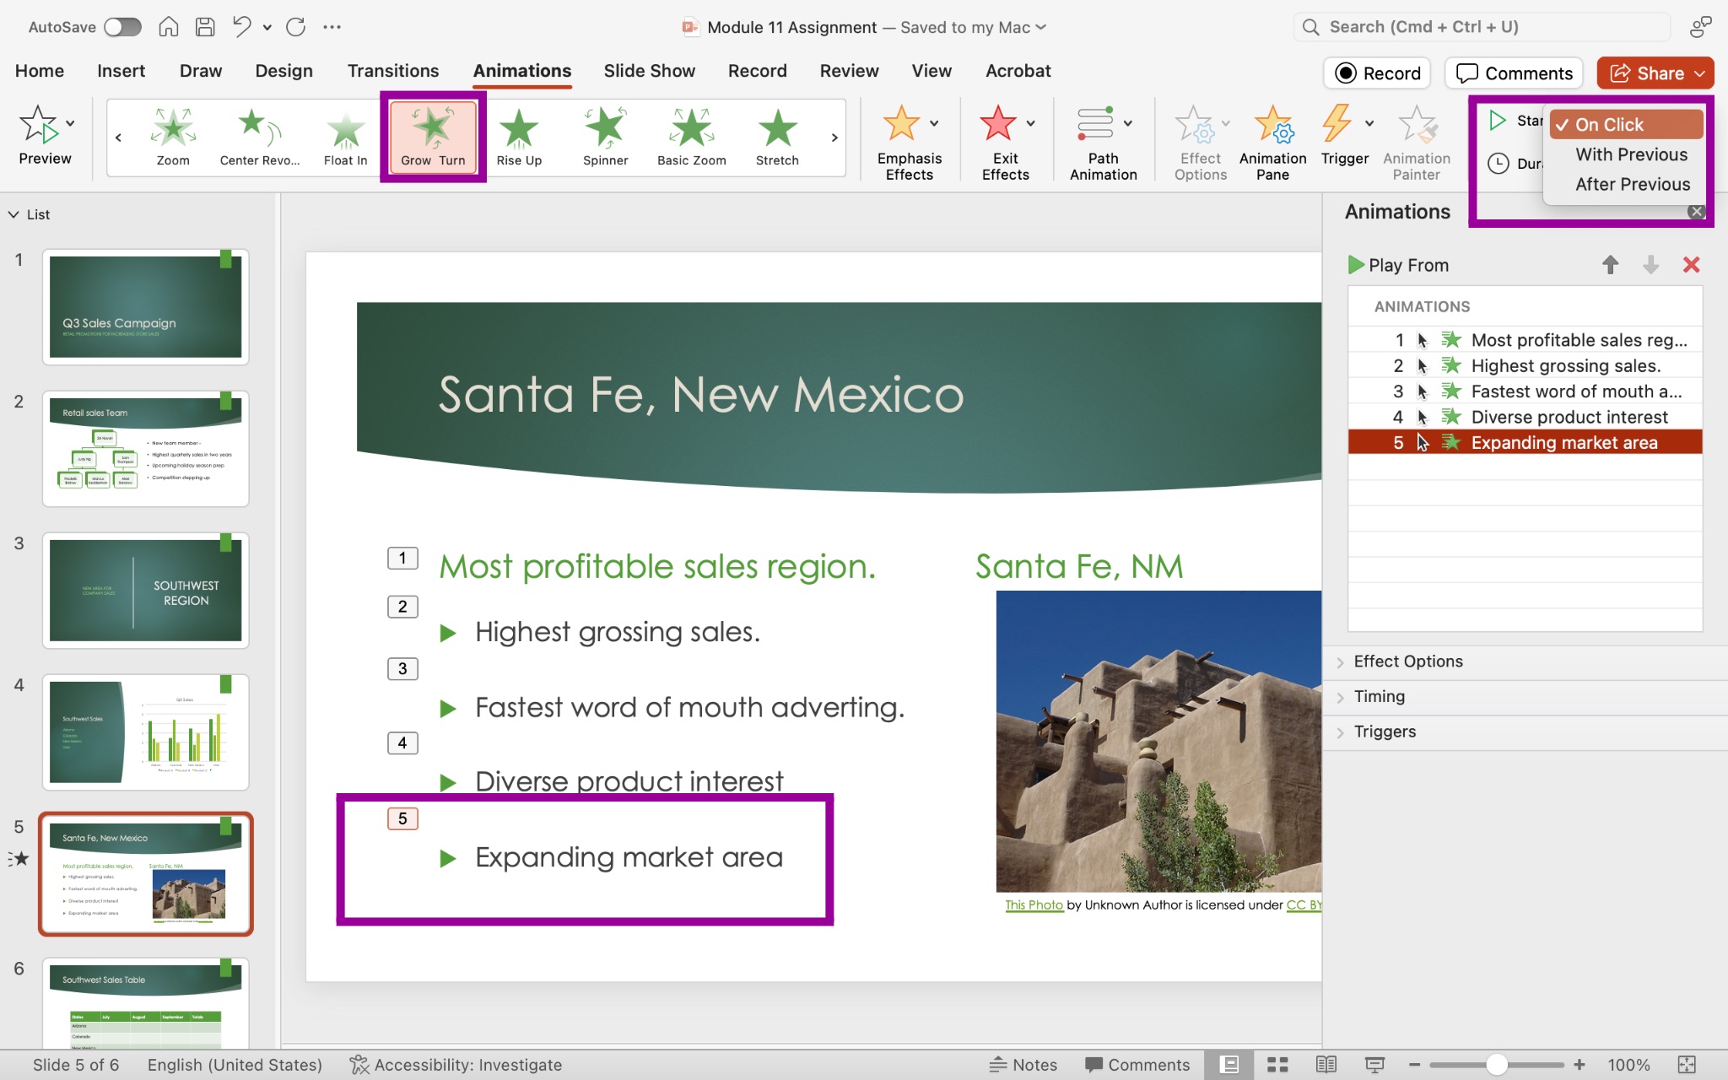The height and width of the screenshot is (1080, 1728).
Task: Click animation marker 2 on the slide
Action: click(x=402, y=607)
